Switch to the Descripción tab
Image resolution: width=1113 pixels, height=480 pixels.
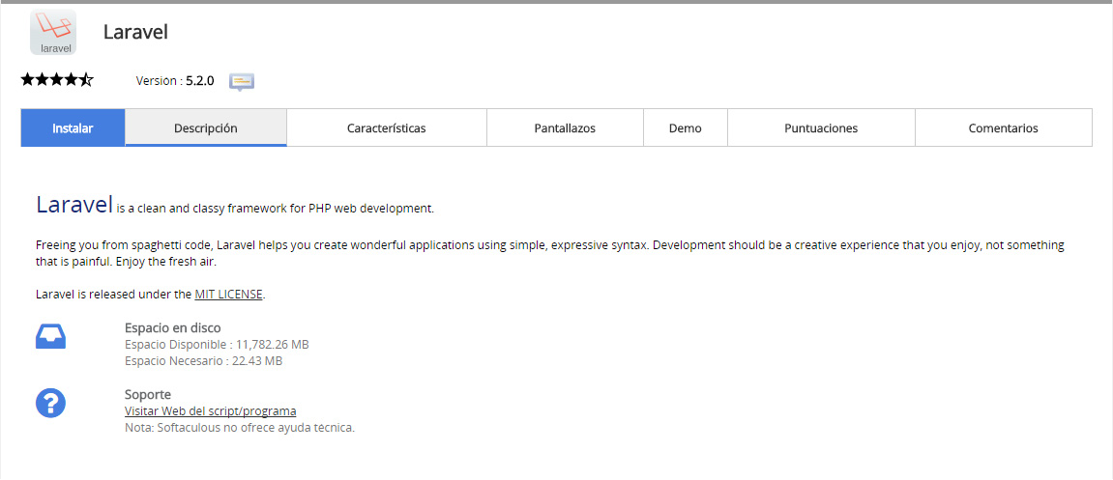click(205, 127)
